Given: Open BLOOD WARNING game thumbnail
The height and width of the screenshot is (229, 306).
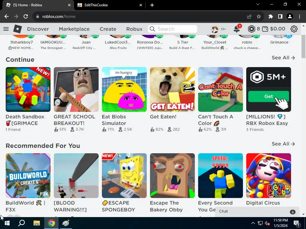Looking at the screenshot, I should (x=76, y=176).
